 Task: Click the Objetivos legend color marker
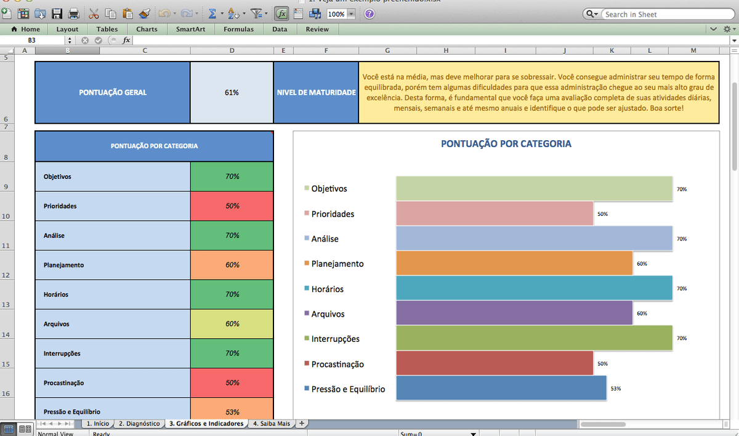[307, 189]
